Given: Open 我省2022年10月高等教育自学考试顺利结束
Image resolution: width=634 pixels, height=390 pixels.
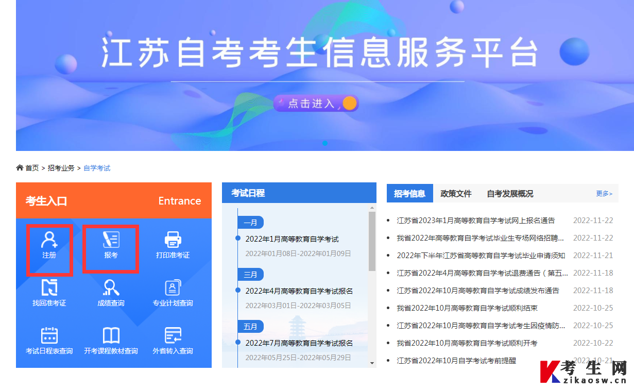Looking at the screenshot, I should point(467,308).
